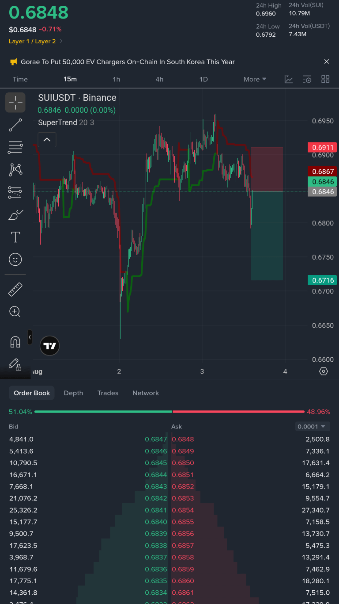Collapse the left drawing toolbar
The height and width of the screenshot is (604, 339).
click(30, 337)
